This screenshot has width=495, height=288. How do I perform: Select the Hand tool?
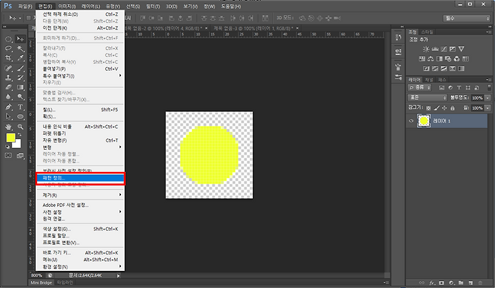tap(8, 126)
